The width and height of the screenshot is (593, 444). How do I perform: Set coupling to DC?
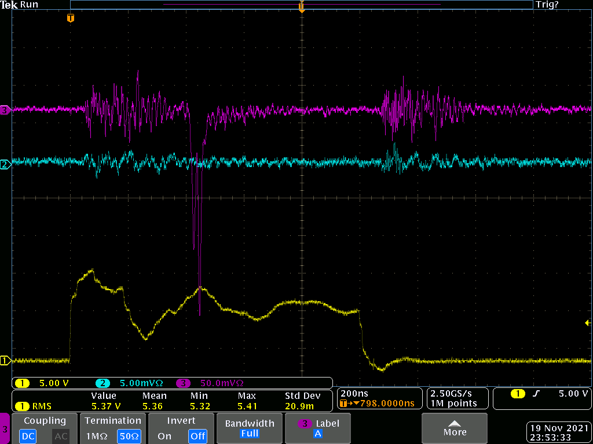pos(28,436)
